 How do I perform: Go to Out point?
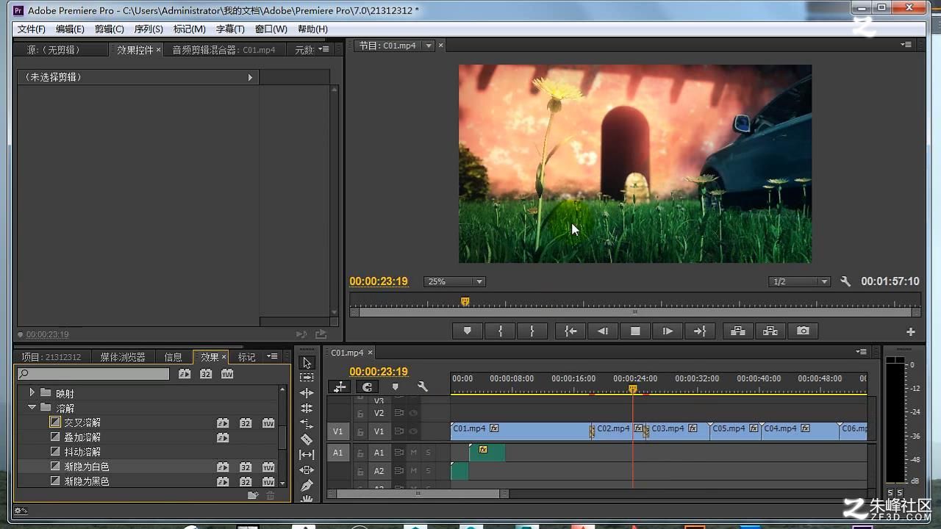(x=700, y=331)
